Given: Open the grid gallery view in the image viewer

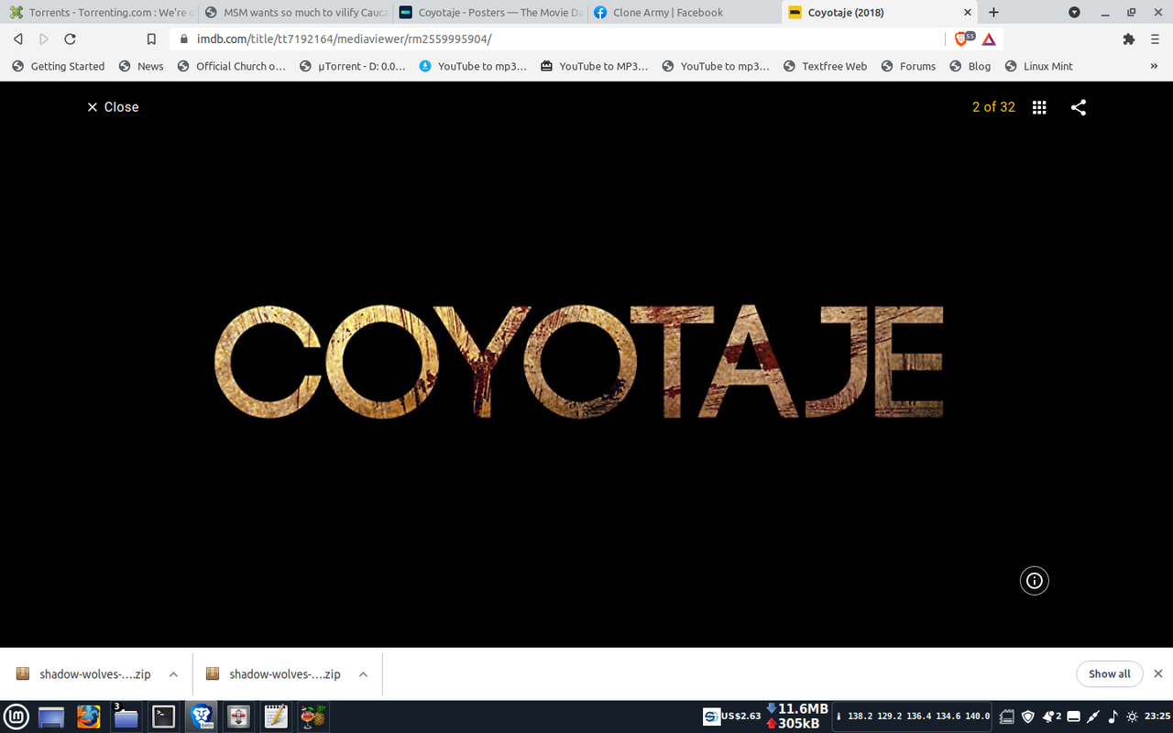Looking at the screenshot, I should [x=1038, y=107].
